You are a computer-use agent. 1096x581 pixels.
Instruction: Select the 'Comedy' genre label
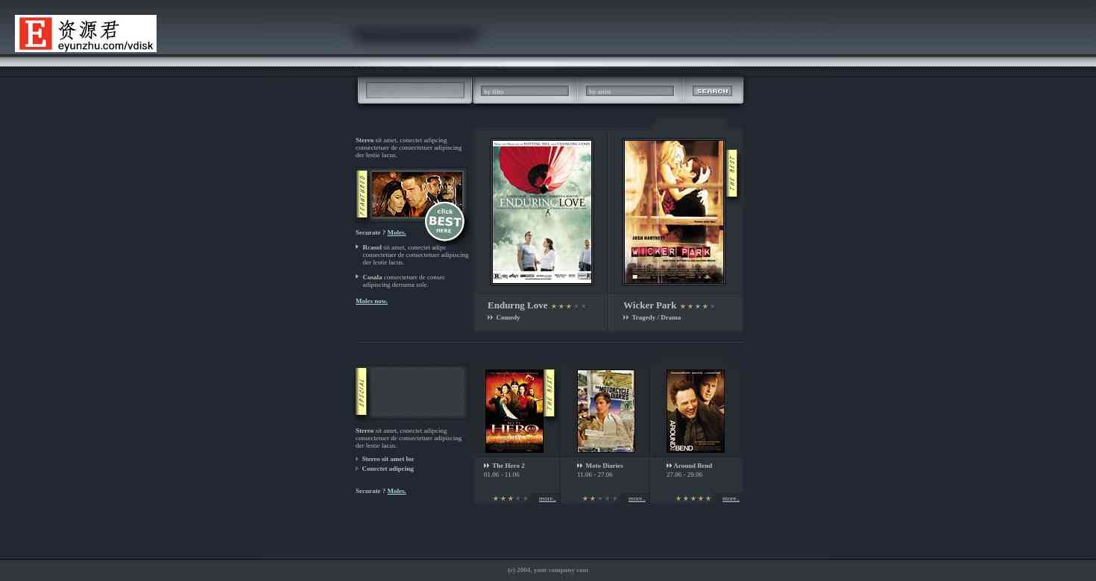click(508, 317)
